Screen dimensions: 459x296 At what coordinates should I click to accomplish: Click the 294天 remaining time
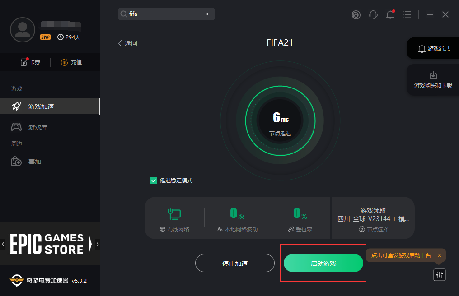69,37
